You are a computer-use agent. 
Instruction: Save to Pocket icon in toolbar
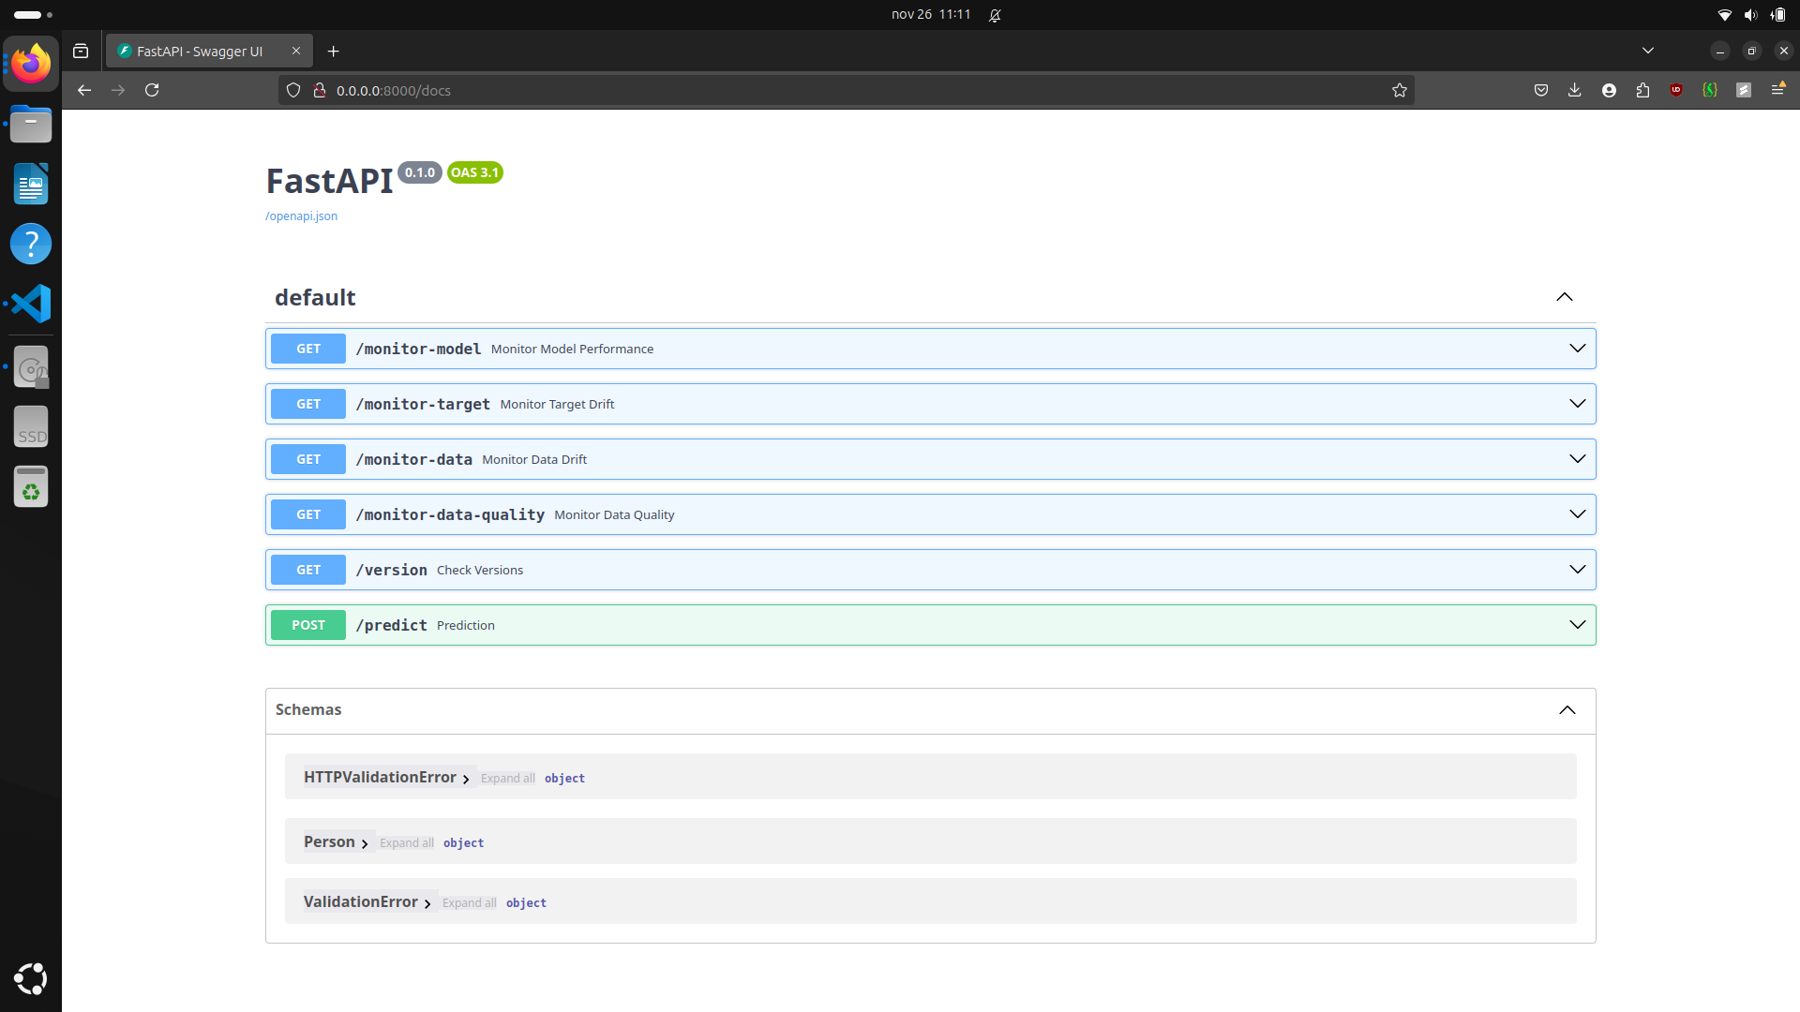click(1541, 90)
